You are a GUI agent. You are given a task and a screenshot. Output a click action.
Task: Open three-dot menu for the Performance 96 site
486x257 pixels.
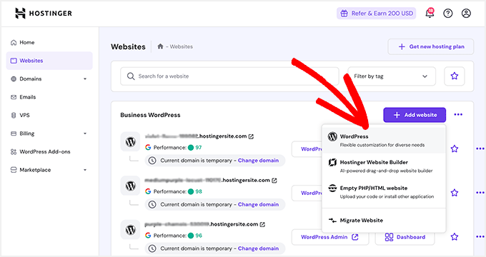pyautogui.click(x=480, y=237)
